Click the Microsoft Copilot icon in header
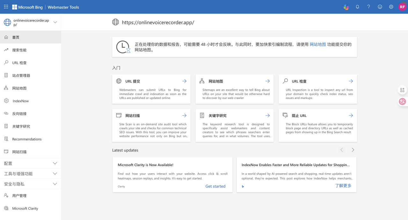Screen dimensions: 408x220 (346, 7)
